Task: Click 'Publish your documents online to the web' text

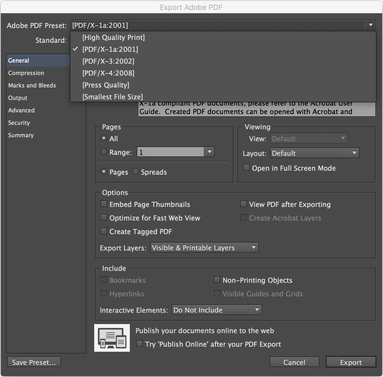Action: coord(205,331)
